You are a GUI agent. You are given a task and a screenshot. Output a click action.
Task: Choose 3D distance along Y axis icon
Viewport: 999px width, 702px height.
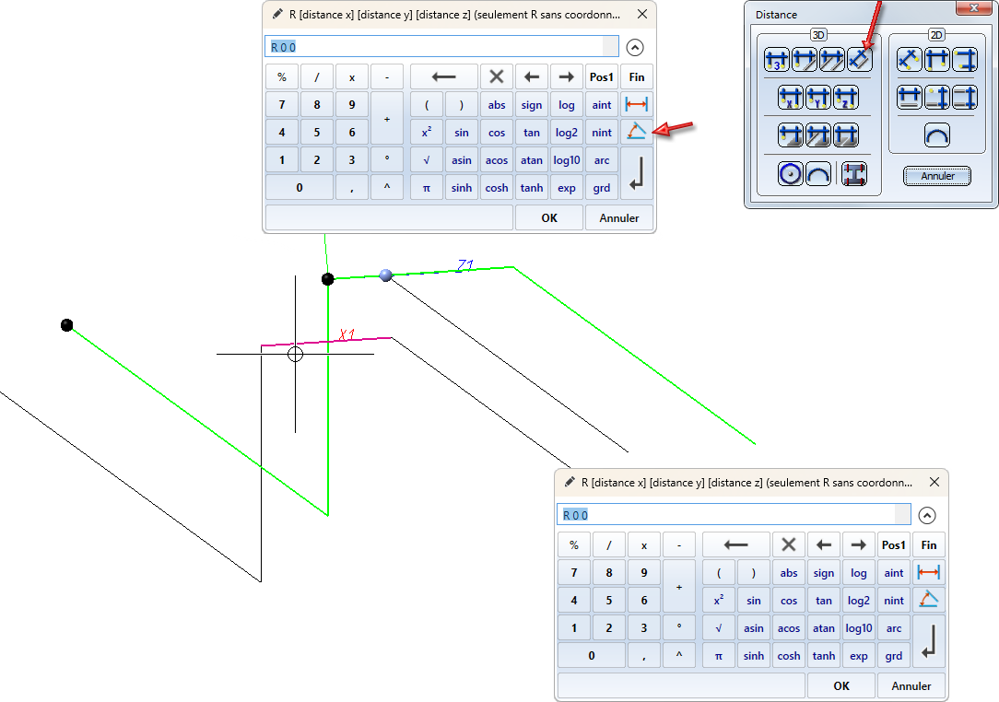coord(818,98)
